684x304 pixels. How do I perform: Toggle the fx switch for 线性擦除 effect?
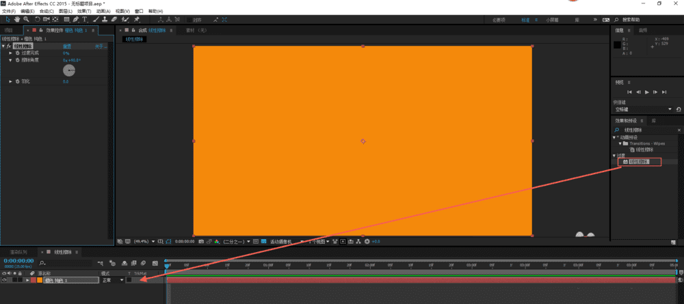point(9,46)
